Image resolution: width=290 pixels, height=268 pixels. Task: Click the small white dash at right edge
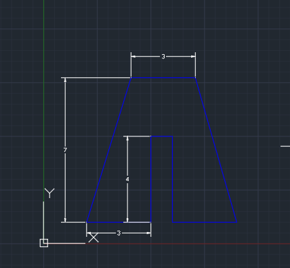285,147
